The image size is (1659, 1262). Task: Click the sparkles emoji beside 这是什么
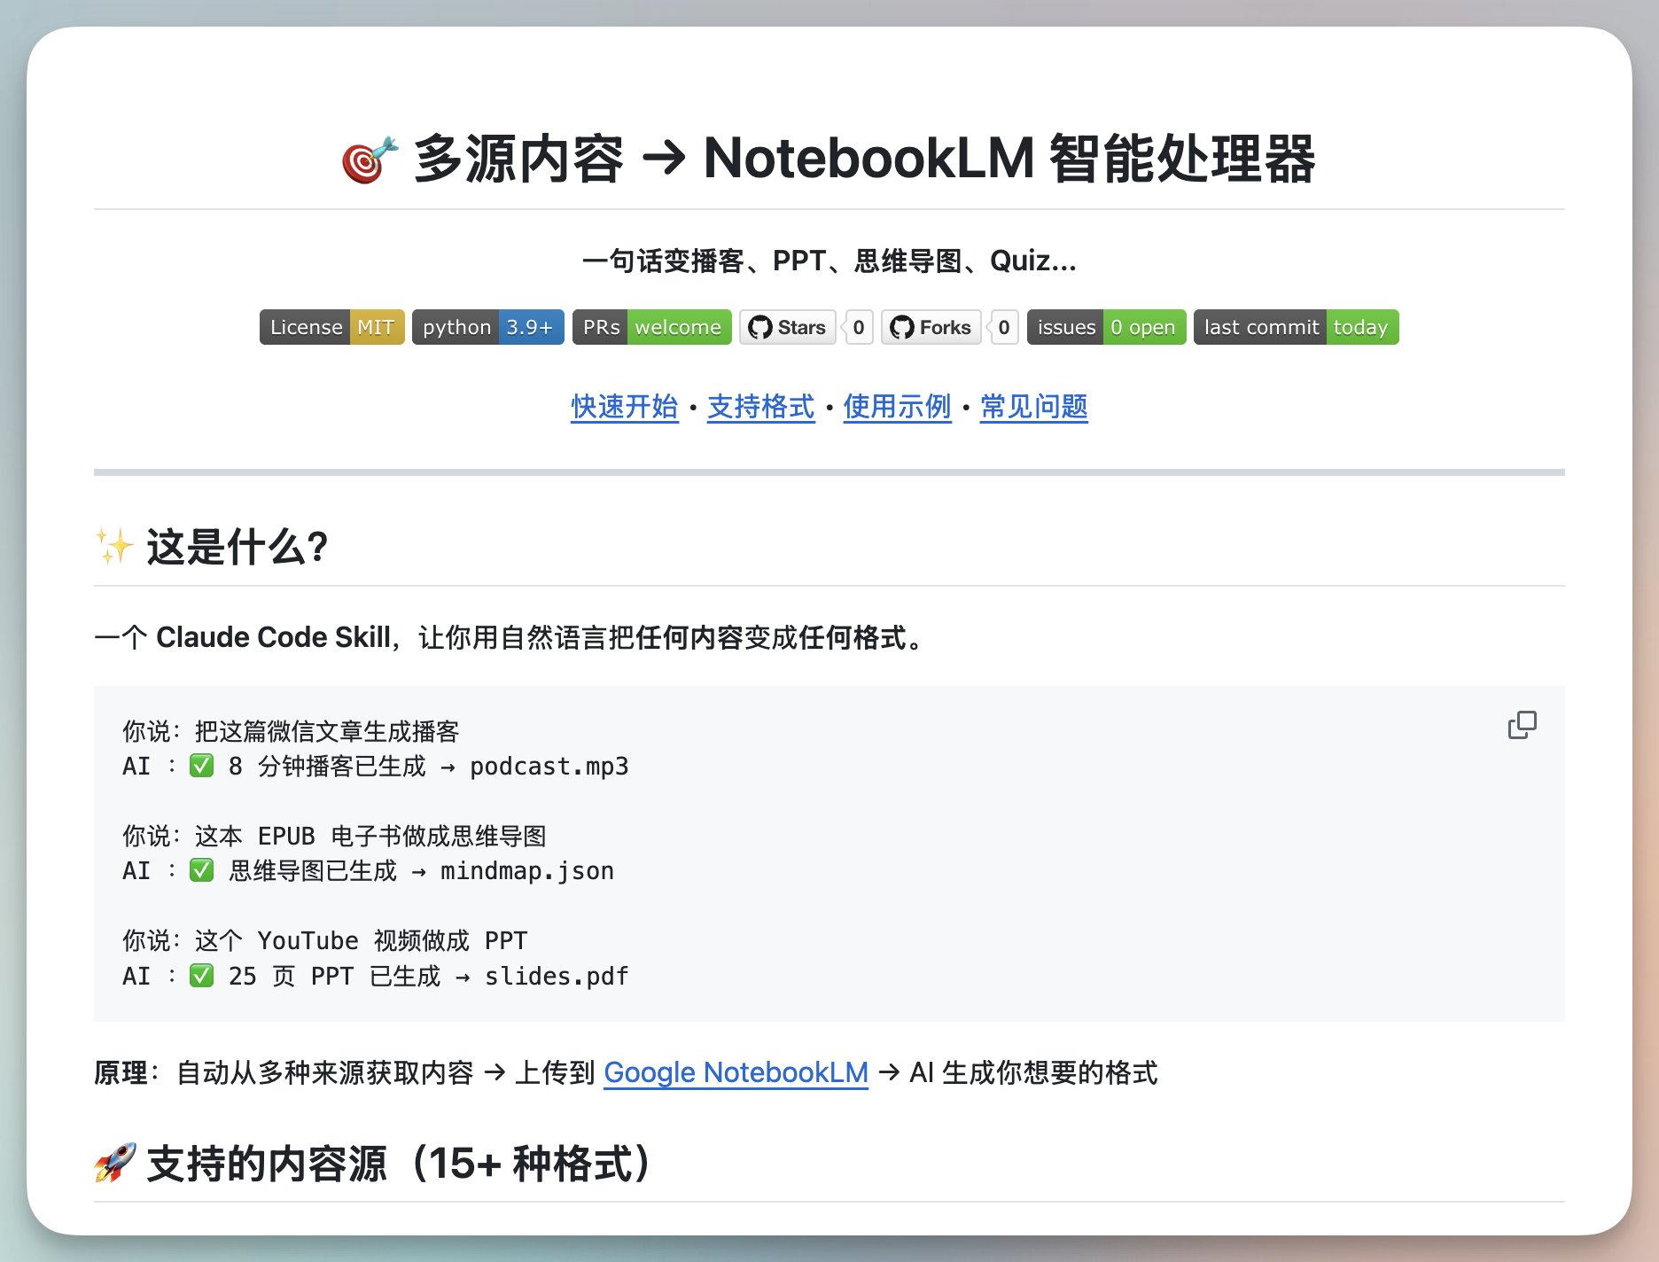113,546
